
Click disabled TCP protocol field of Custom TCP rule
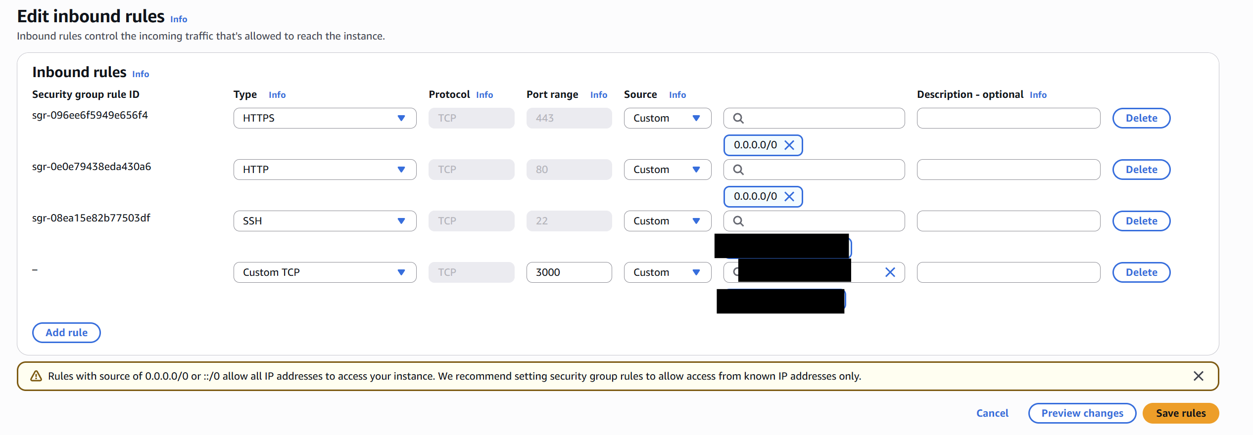[472, 272]
